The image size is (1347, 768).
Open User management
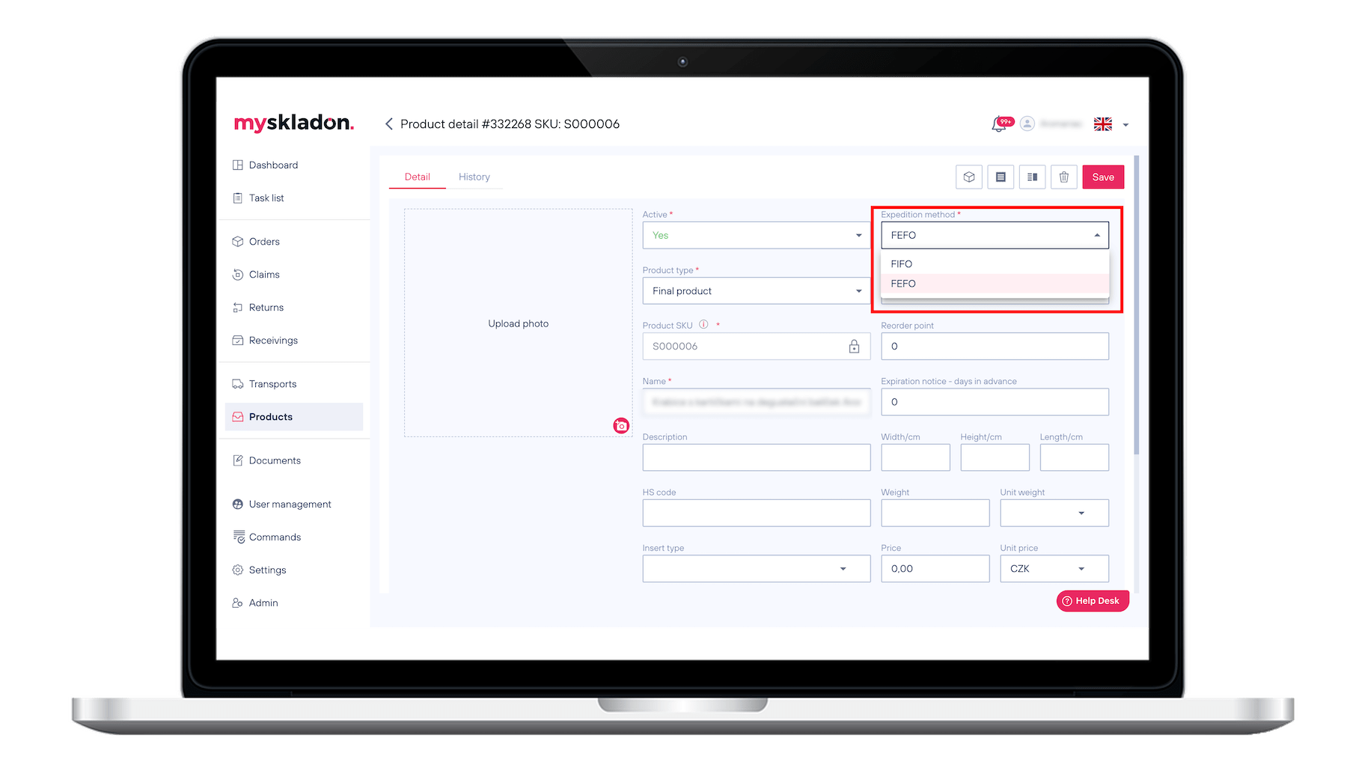click(289, 504)
